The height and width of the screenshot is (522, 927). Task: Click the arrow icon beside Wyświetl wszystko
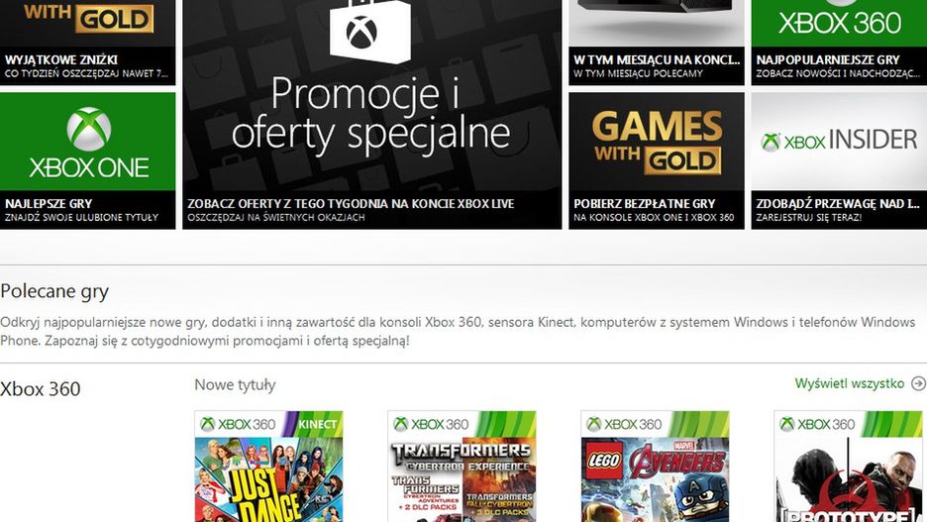pyautogui.click(x=918, y=383)
